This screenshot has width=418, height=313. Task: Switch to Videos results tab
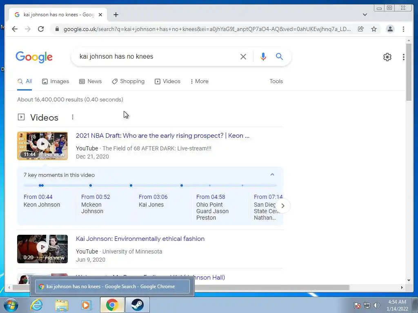coord(167,82)
